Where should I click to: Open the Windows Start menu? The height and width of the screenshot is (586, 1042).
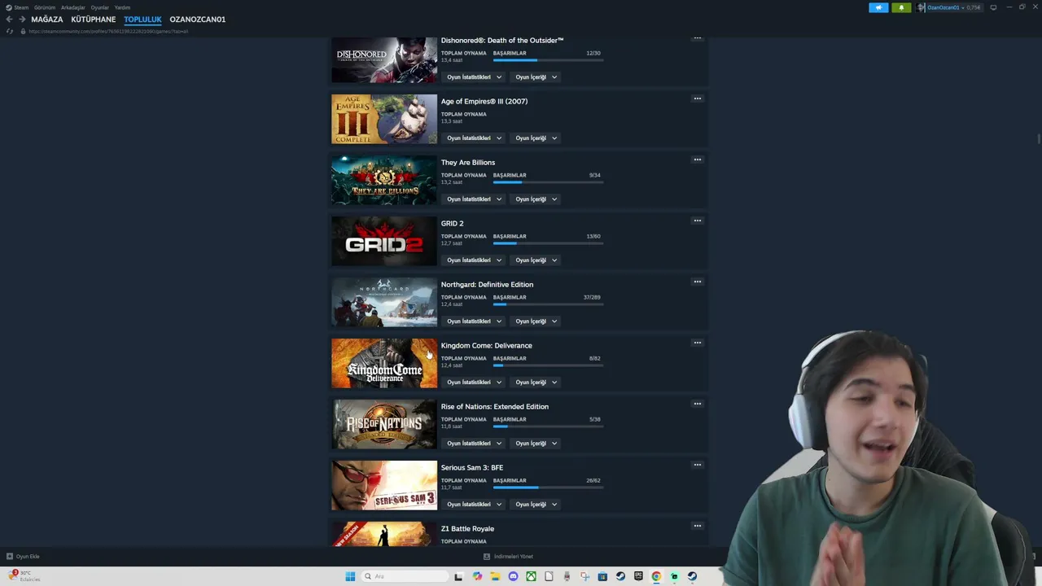[350, 576]
